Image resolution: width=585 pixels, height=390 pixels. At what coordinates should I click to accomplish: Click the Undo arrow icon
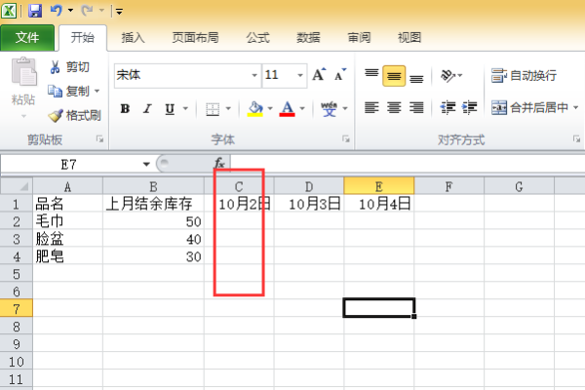56,10
